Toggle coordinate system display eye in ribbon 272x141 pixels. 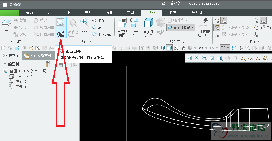[256, 34]
